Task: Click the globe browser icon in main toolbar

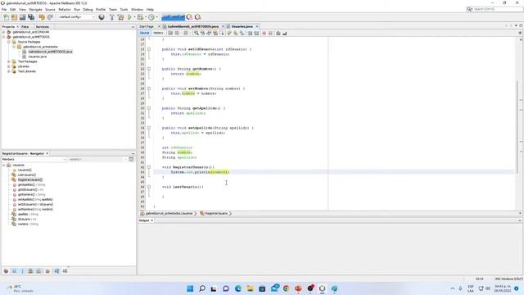Action: pos(102,17)
